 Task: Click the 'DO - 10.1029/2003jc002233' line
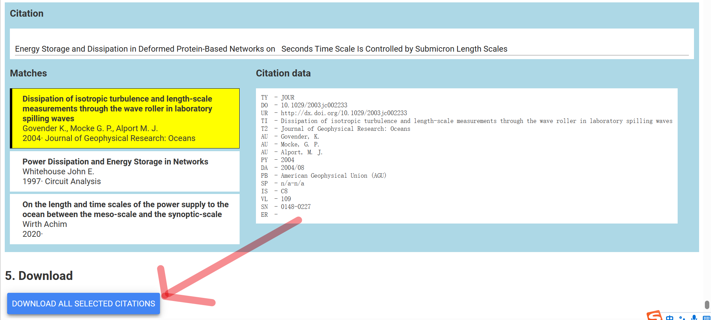[304, 105]
